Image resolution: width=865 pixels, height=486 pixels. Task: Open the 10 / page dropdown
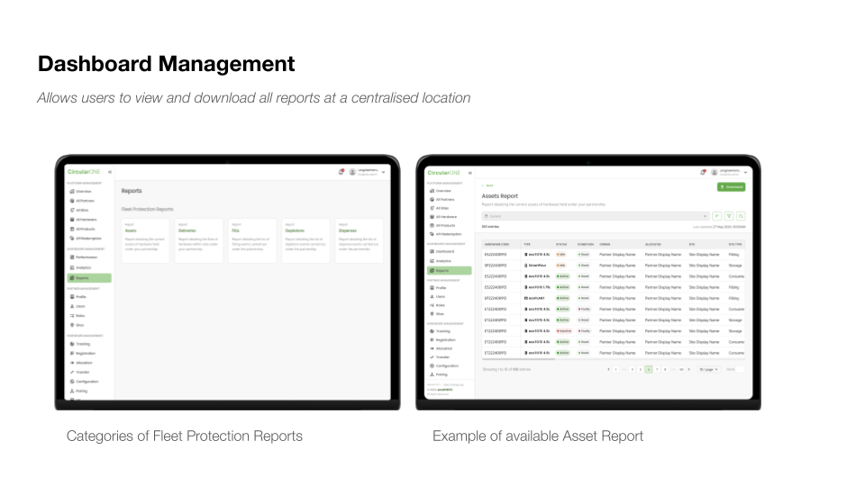coord(709,369)
